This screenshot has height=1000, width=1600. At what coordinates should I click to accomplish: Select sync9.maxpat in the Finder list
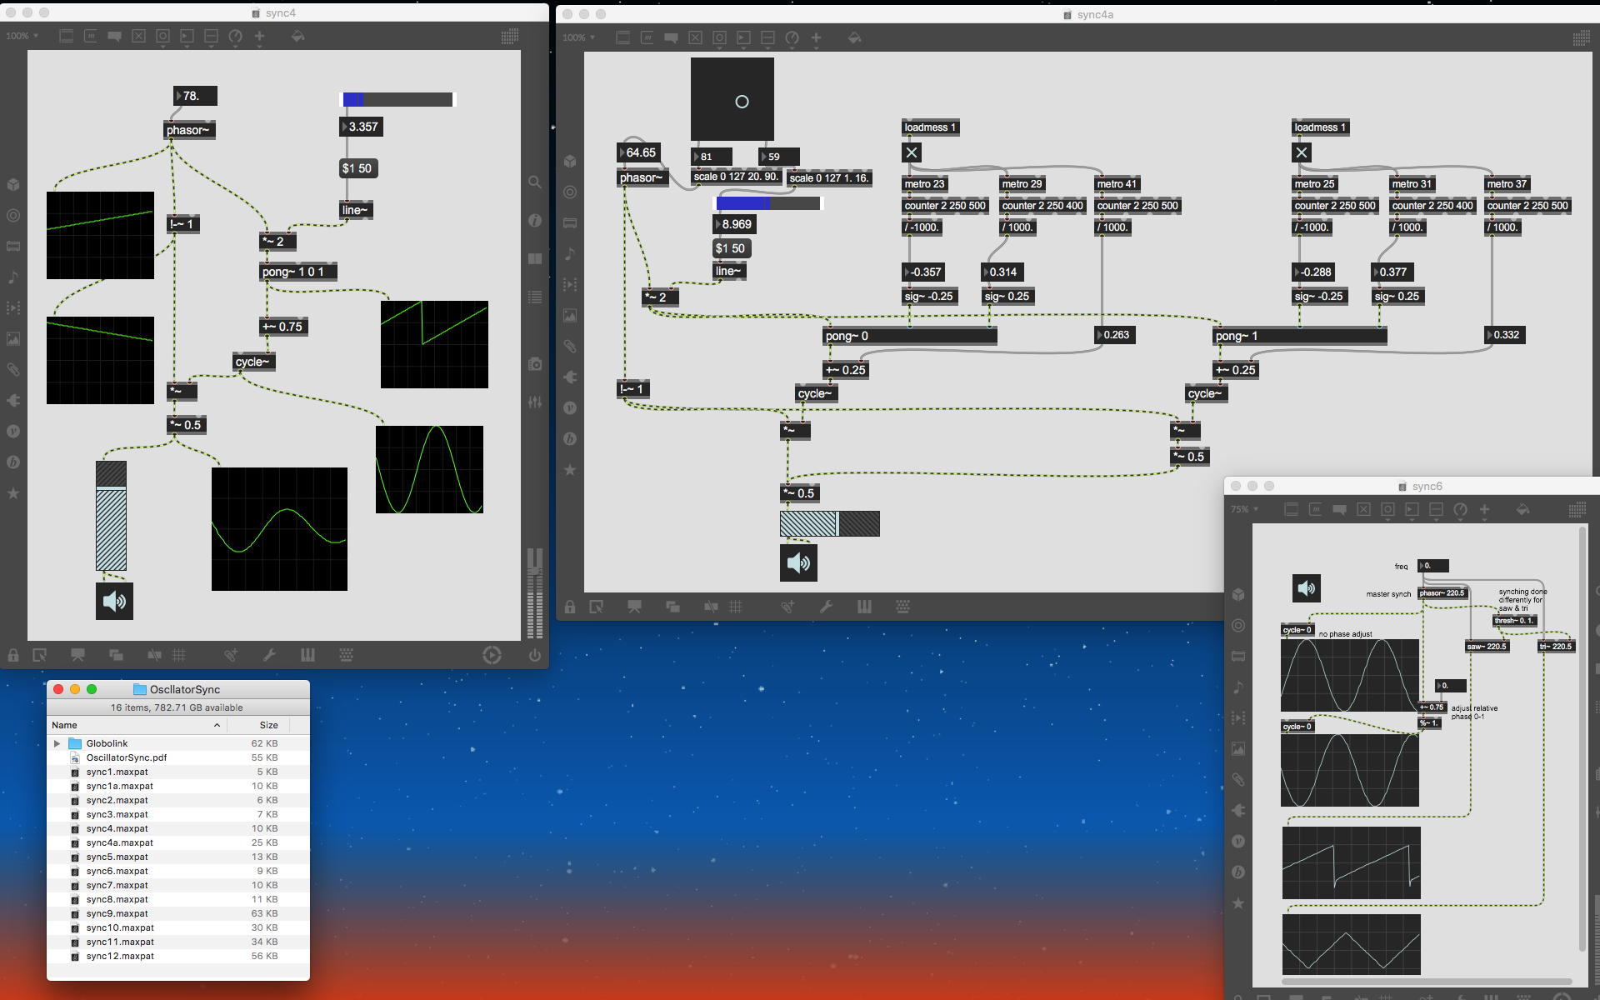pos(117,913)
